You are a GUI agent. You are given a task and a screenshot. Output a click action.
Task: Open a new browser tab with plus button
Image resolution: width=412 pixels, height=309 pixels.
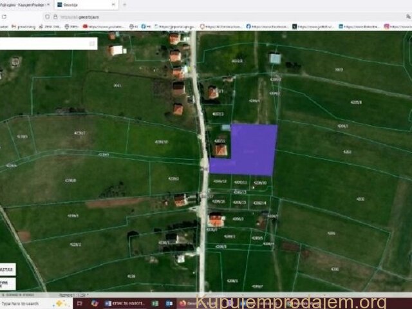(124, 4)
